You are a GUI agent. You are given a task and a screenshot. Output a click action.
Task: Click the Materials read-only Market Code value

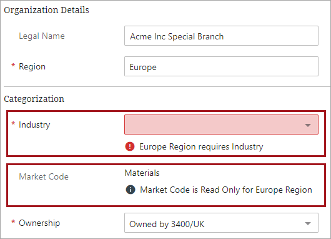point(142,173)
